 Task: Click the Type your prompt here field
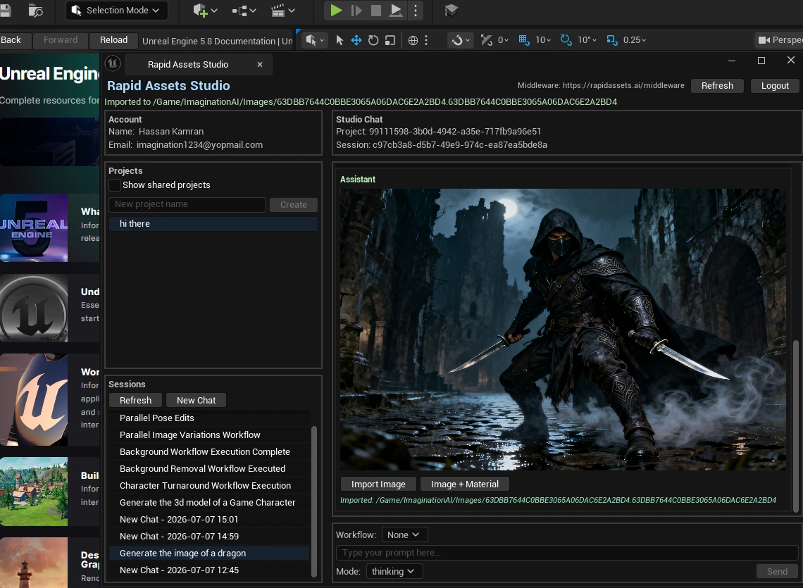coord(567,553)
